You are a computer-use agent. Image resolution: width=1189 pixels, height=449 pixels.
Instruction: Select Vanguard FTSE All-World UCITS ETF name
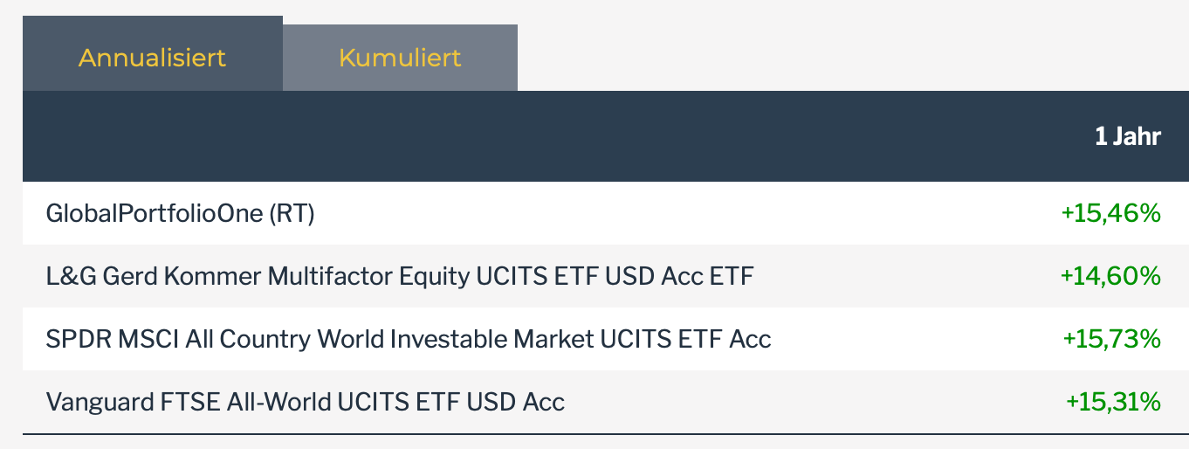pyautogui.click(x=305, y=402)
